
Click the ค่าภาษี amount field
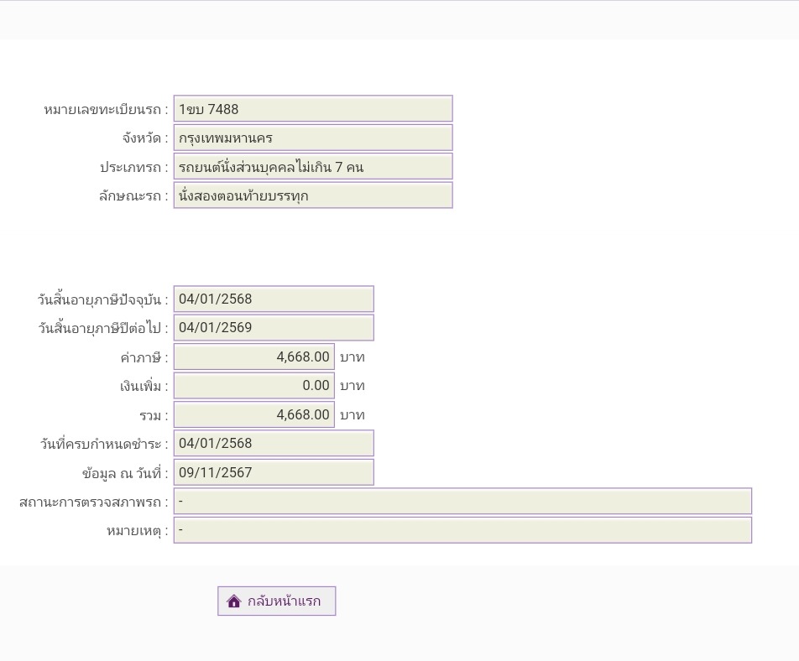(254, 357)
